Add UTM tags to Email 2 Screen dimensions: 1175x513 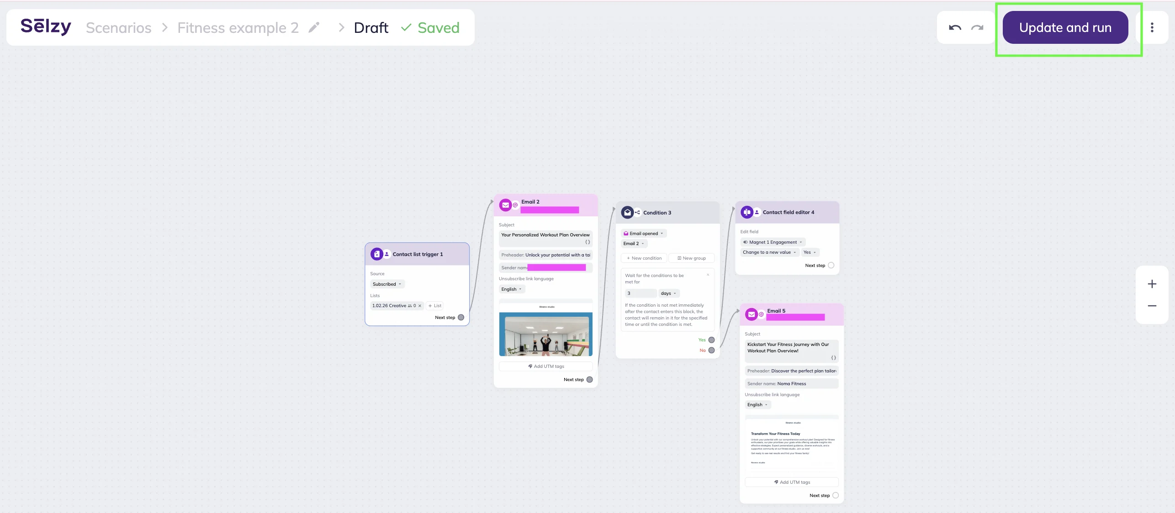[545, 366]
